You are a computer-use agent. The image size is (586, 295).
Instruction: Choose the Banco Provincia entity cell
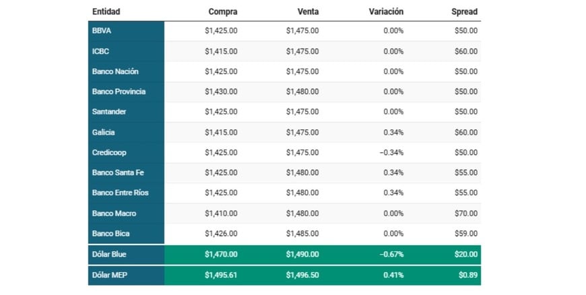pos(119,92)
